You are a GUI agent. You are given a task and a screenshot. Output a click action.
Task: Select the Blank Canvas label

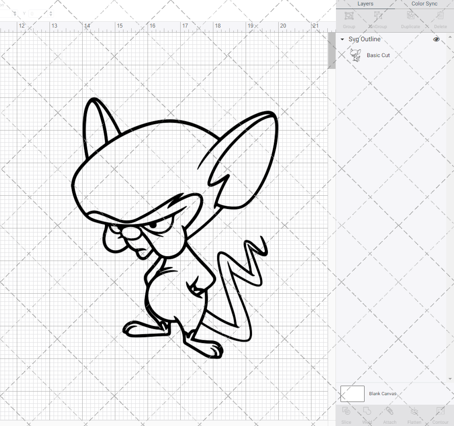coord(382,394)
